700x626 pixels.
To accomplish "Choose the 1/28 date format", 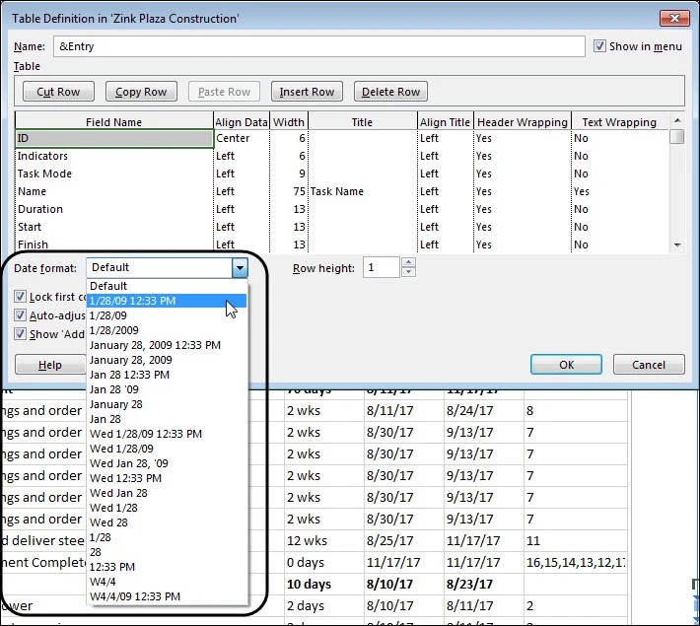I will click(167, 537).
